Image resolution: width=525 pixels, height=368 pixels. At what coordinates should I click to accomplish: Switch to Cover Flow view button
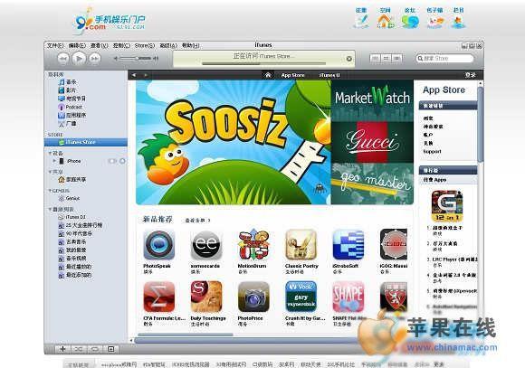(397, 58)
